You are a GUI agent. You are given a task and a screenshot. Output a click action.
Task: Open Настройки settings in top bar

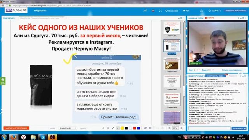[x=172, y=11]
